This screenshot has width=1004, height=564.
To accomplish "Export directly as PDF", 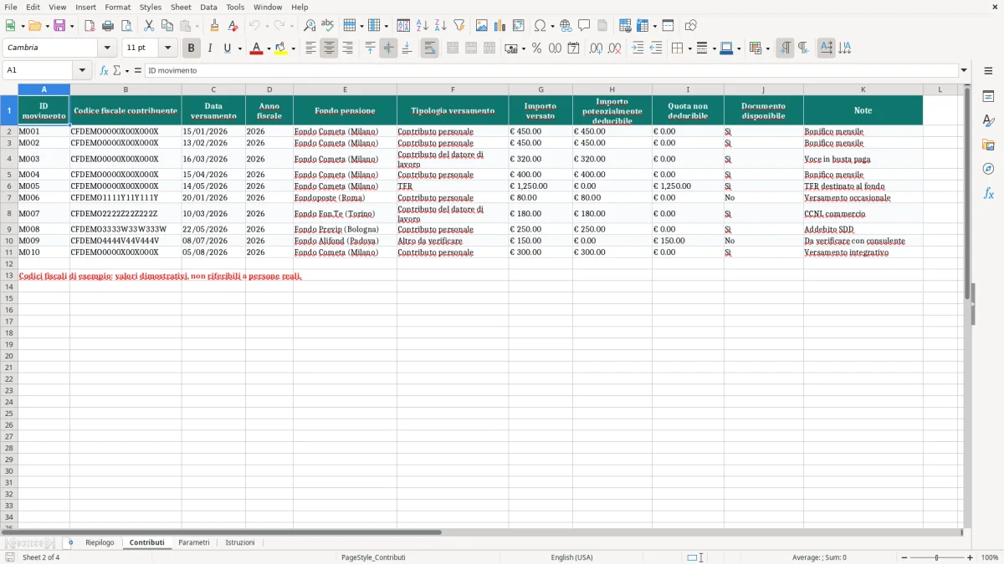I will click(90, 26).
